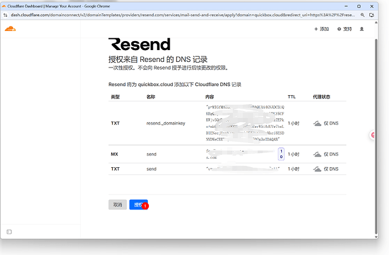Click the zoom magnifier icon in address bar
Viewport: 389px width, 255px height.
point(363,15)
